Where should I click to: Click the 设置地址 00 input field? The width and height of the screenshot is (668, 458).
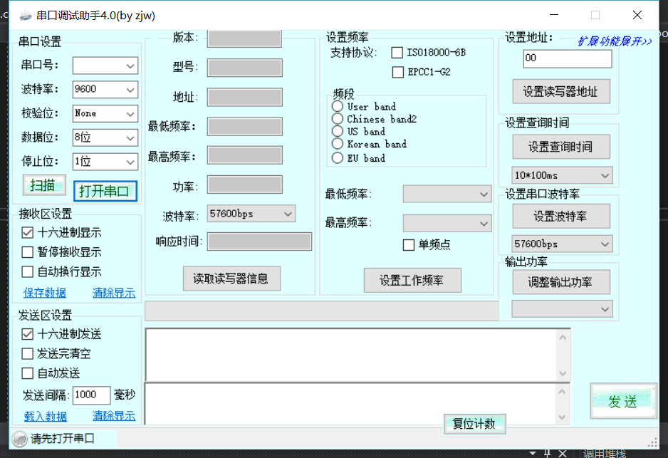(x=568, y=58)
